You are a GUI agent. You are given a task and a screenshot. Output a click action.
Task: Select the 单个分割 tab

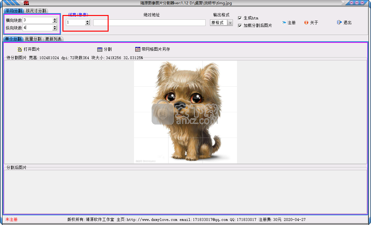pos(13,39)
